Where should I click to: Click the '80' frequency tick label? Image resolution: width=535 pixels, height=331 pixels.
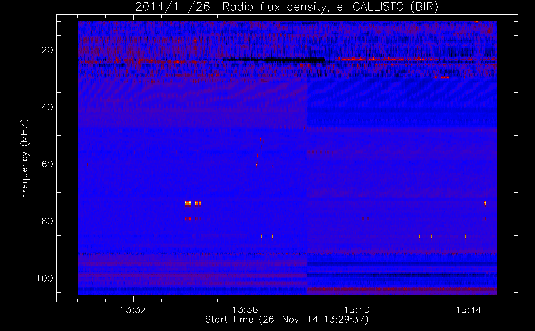[x=48, y=221]
